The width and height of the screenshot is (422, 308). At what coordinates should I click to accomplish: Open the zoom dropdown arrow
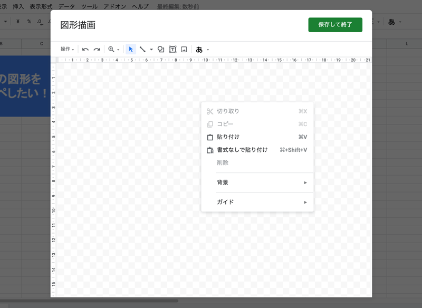[118, 50]
